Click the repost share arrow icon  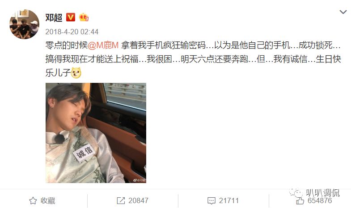(x=121, y=200)
